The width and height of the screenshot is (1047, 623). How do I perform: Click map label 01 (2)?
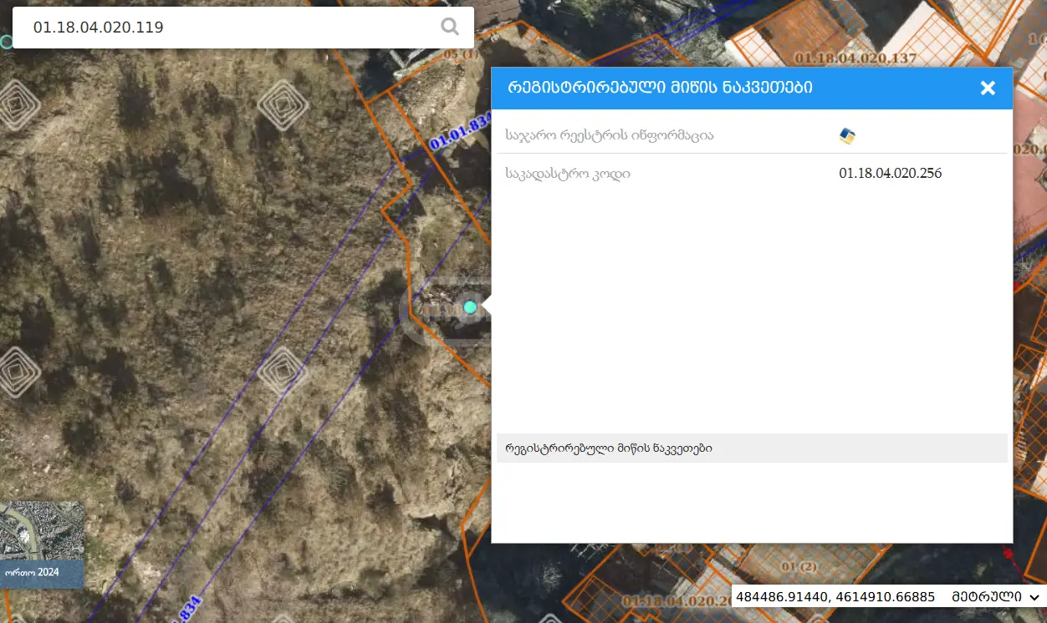(x=799, y=566)
